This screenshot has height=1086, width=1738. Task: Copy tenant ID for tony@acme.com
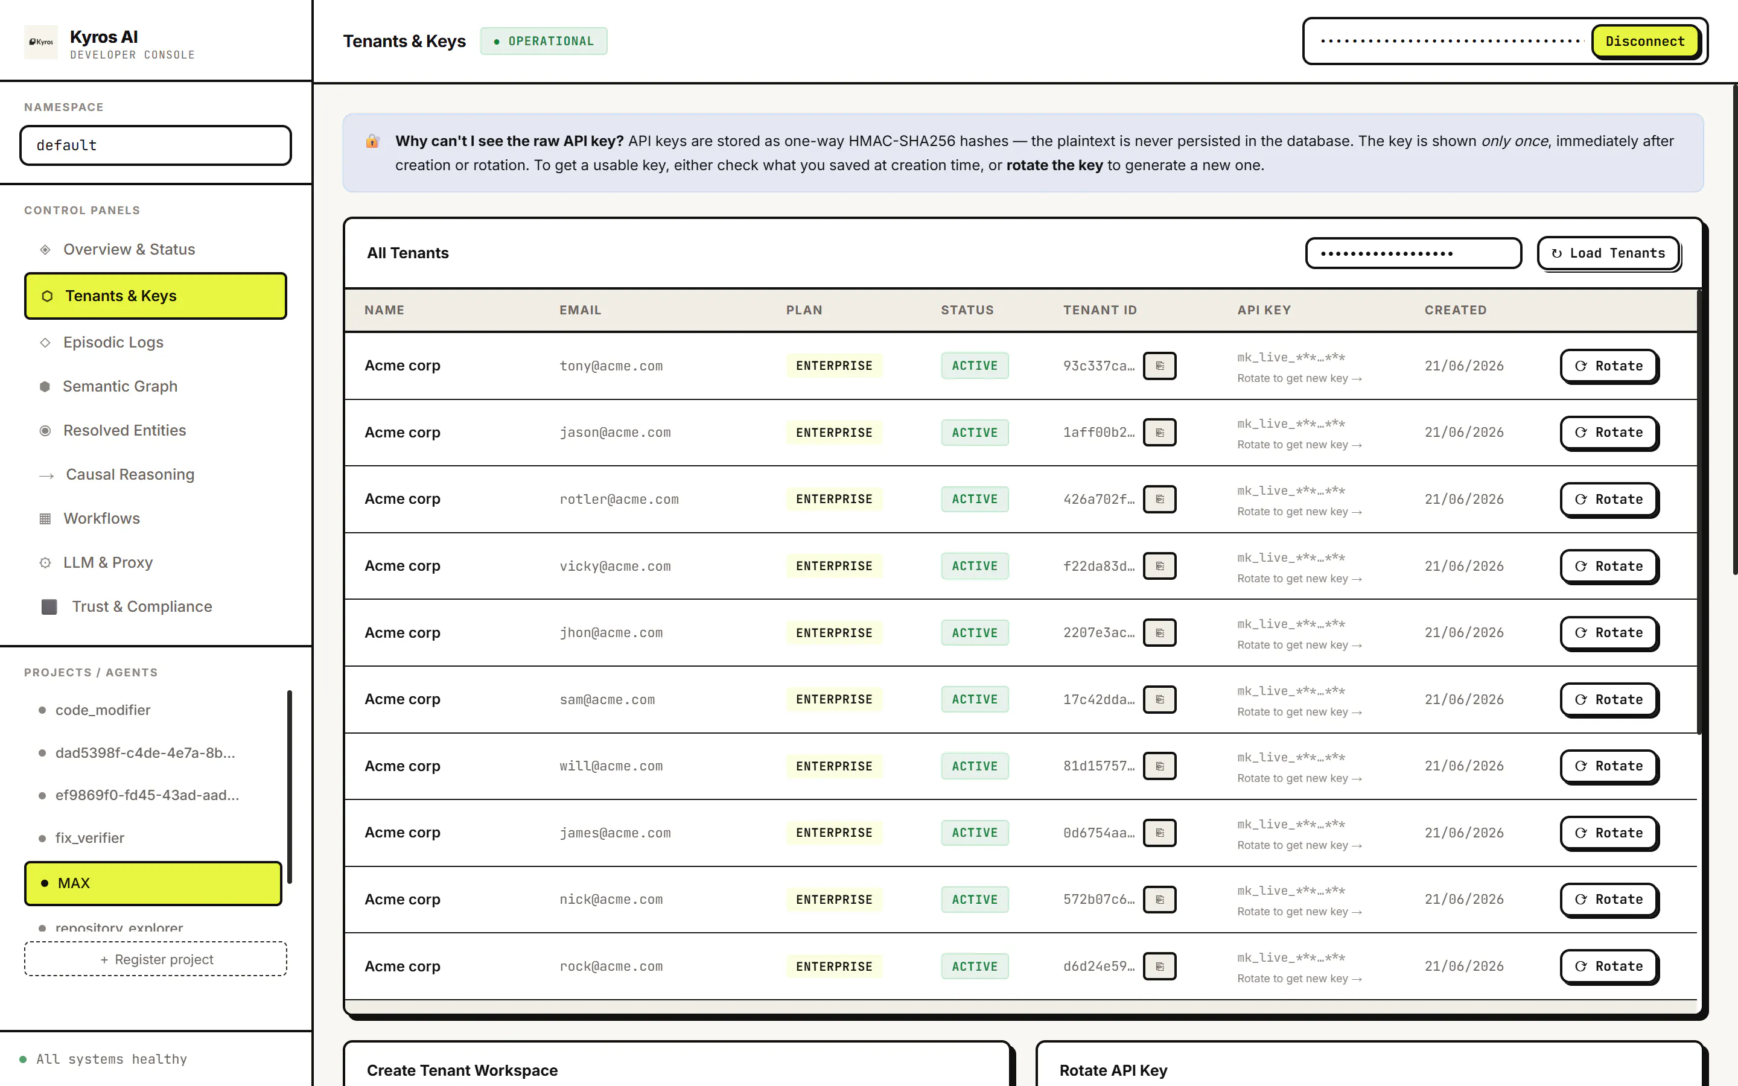click(x=1159, y=366)
